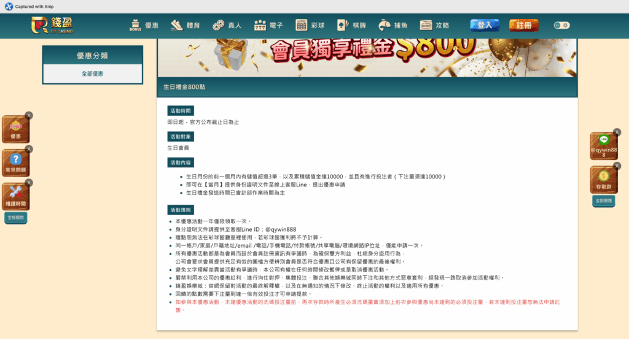Open the 優惠 bonus menu in navbar
This screenshot has width=629, height=339.
click(x=144, y=26)
